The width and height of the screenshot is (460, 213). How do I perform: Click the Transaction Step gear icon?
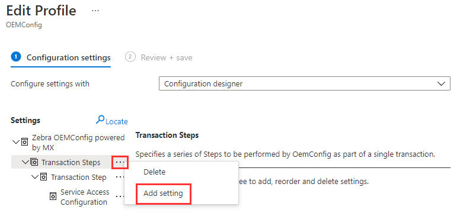click(43, 177)
